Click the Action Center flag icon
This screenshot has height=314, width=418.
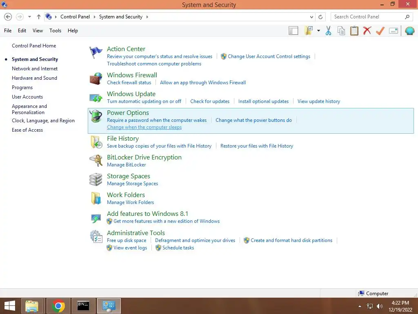96,52
